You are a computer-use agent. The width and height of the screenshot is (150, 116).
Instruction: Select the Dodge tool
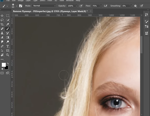[x=8, y=42]
